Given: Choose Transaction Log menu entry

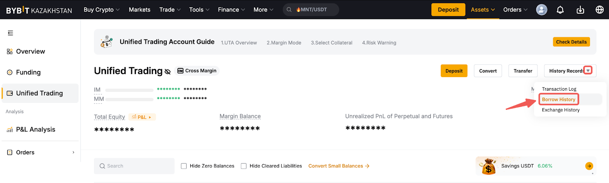Looking at the screenshot, I should click(x=559, y=89).
